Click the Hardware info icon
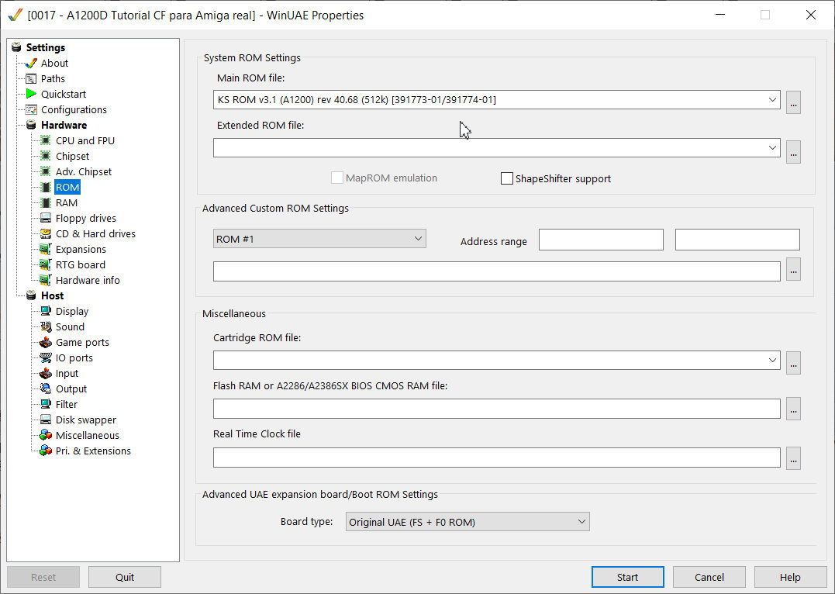Screen dimensions: 835x594 point(46,280)
